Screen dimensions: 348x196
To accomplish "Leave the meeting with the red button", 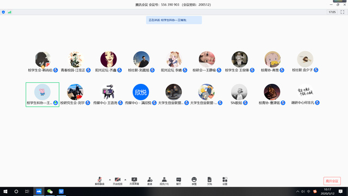I will [332, 181].
